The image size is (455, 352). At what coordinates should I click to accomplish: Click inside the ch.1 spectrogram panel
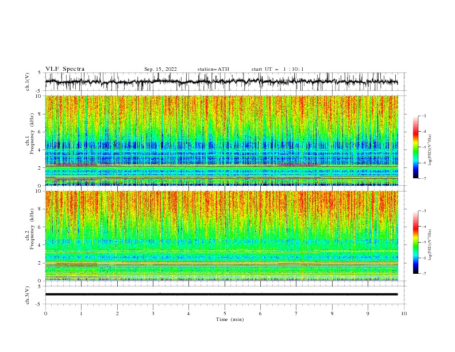(222, 140)
